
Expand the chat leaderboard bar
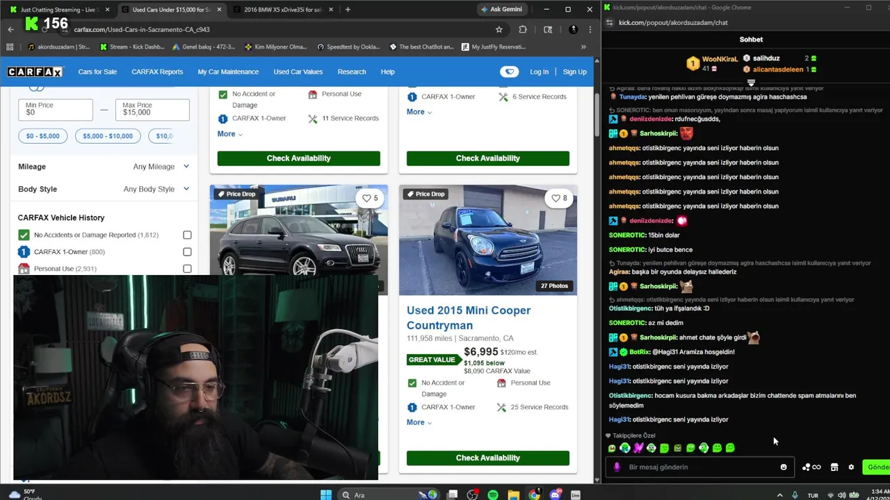[x=751, y=83]
